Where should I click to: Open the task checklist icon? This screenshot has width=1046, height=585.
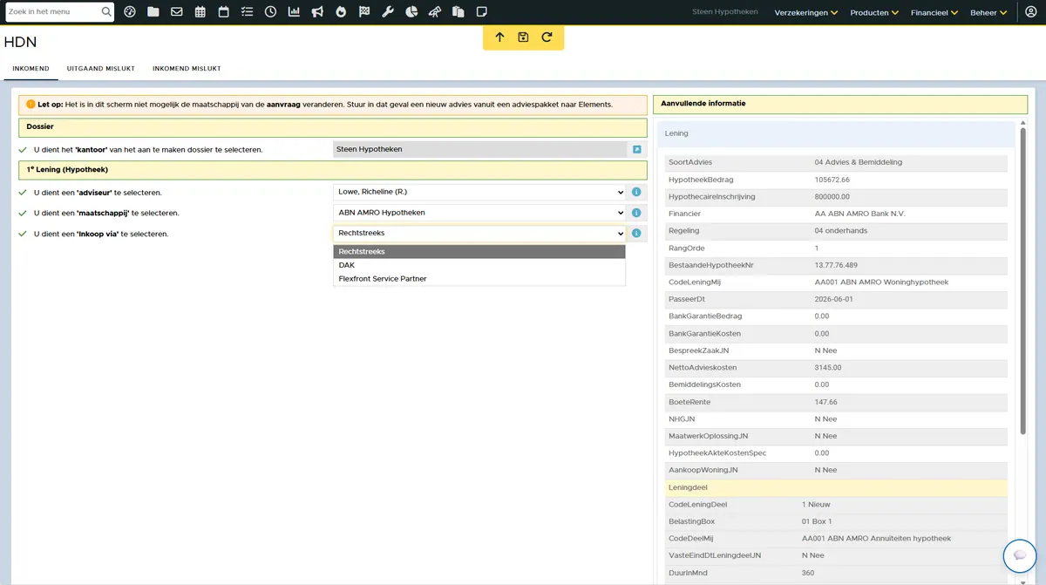point(248,12)
